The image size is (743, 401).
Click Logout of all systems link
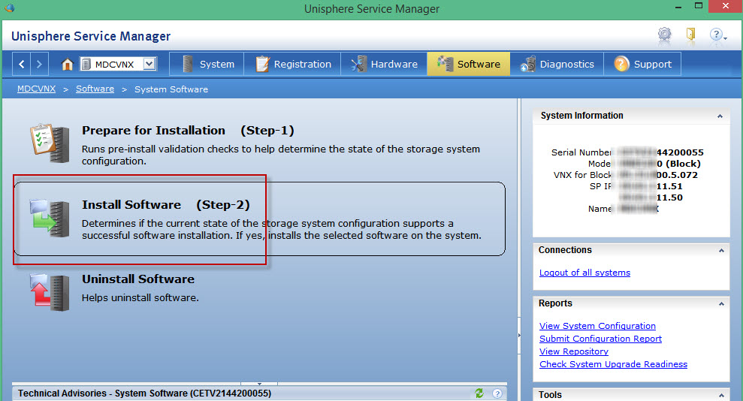pyautogui.click(x=584, y=273)
